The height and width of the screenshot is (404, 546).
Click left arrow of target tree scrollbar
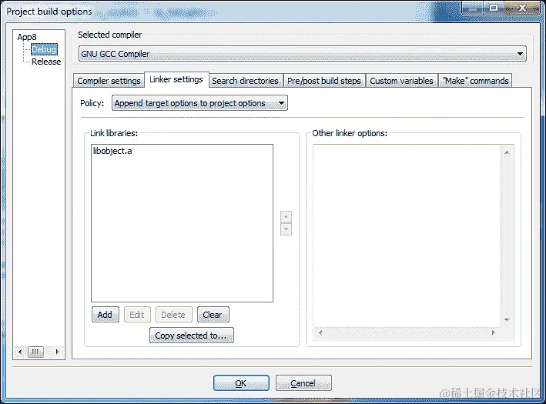[20, 352]
